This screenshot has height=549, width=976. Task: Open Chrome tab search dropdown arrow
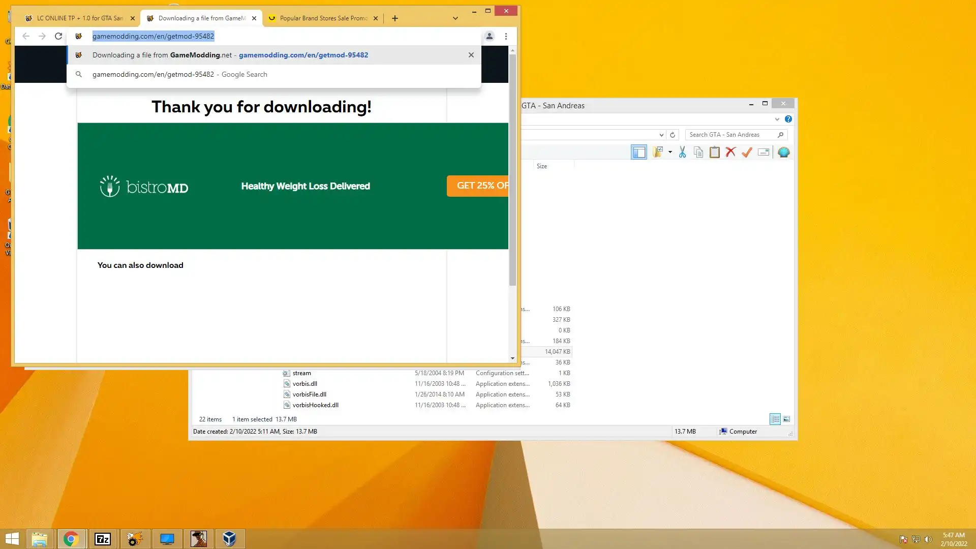pos(455,18)
